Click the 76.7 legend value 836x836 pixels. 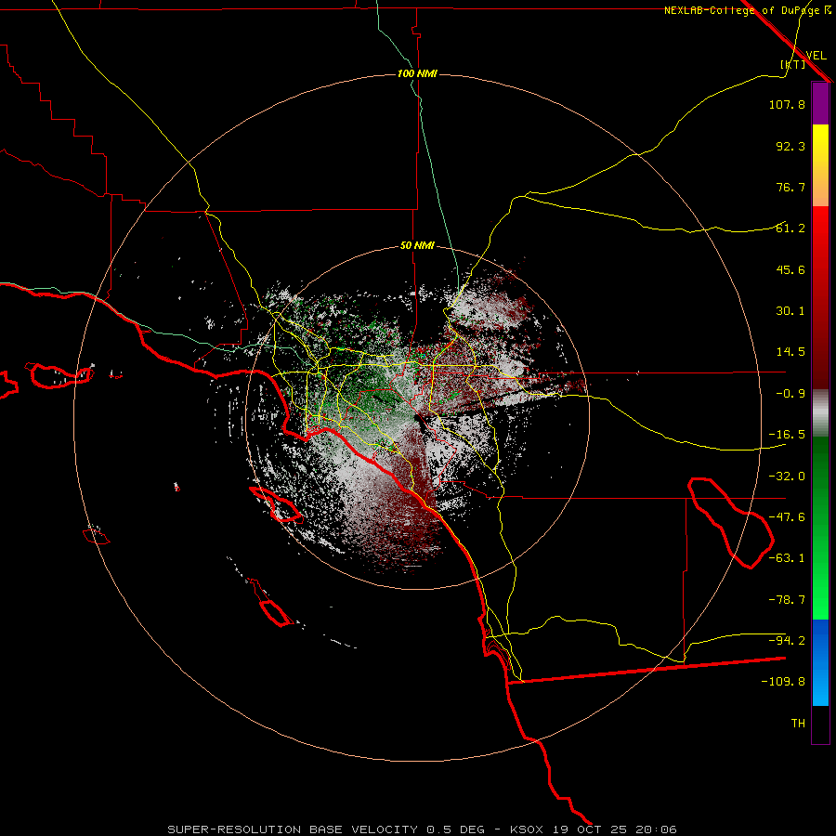pyautogui.click(x=790, y=187)
